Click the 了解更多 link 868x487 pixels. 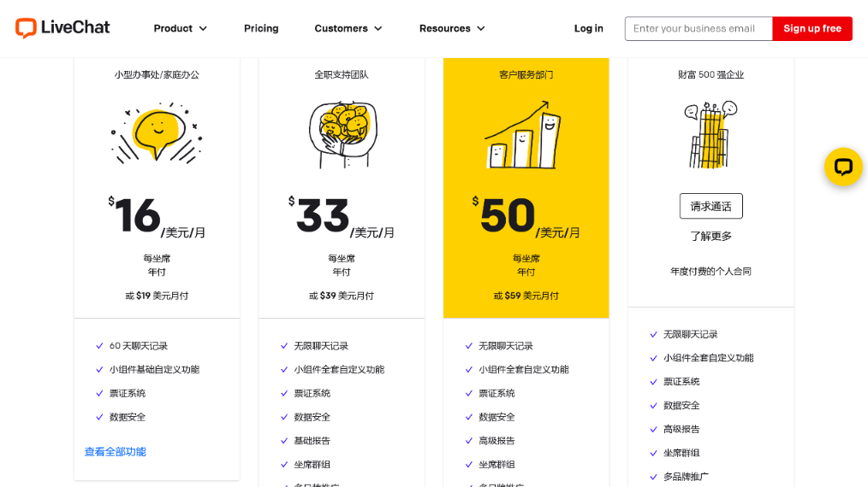[710, 236]
